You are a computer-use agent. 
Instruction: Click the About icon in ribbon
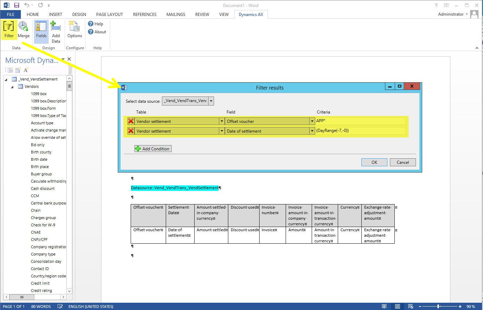pos(91,32)
